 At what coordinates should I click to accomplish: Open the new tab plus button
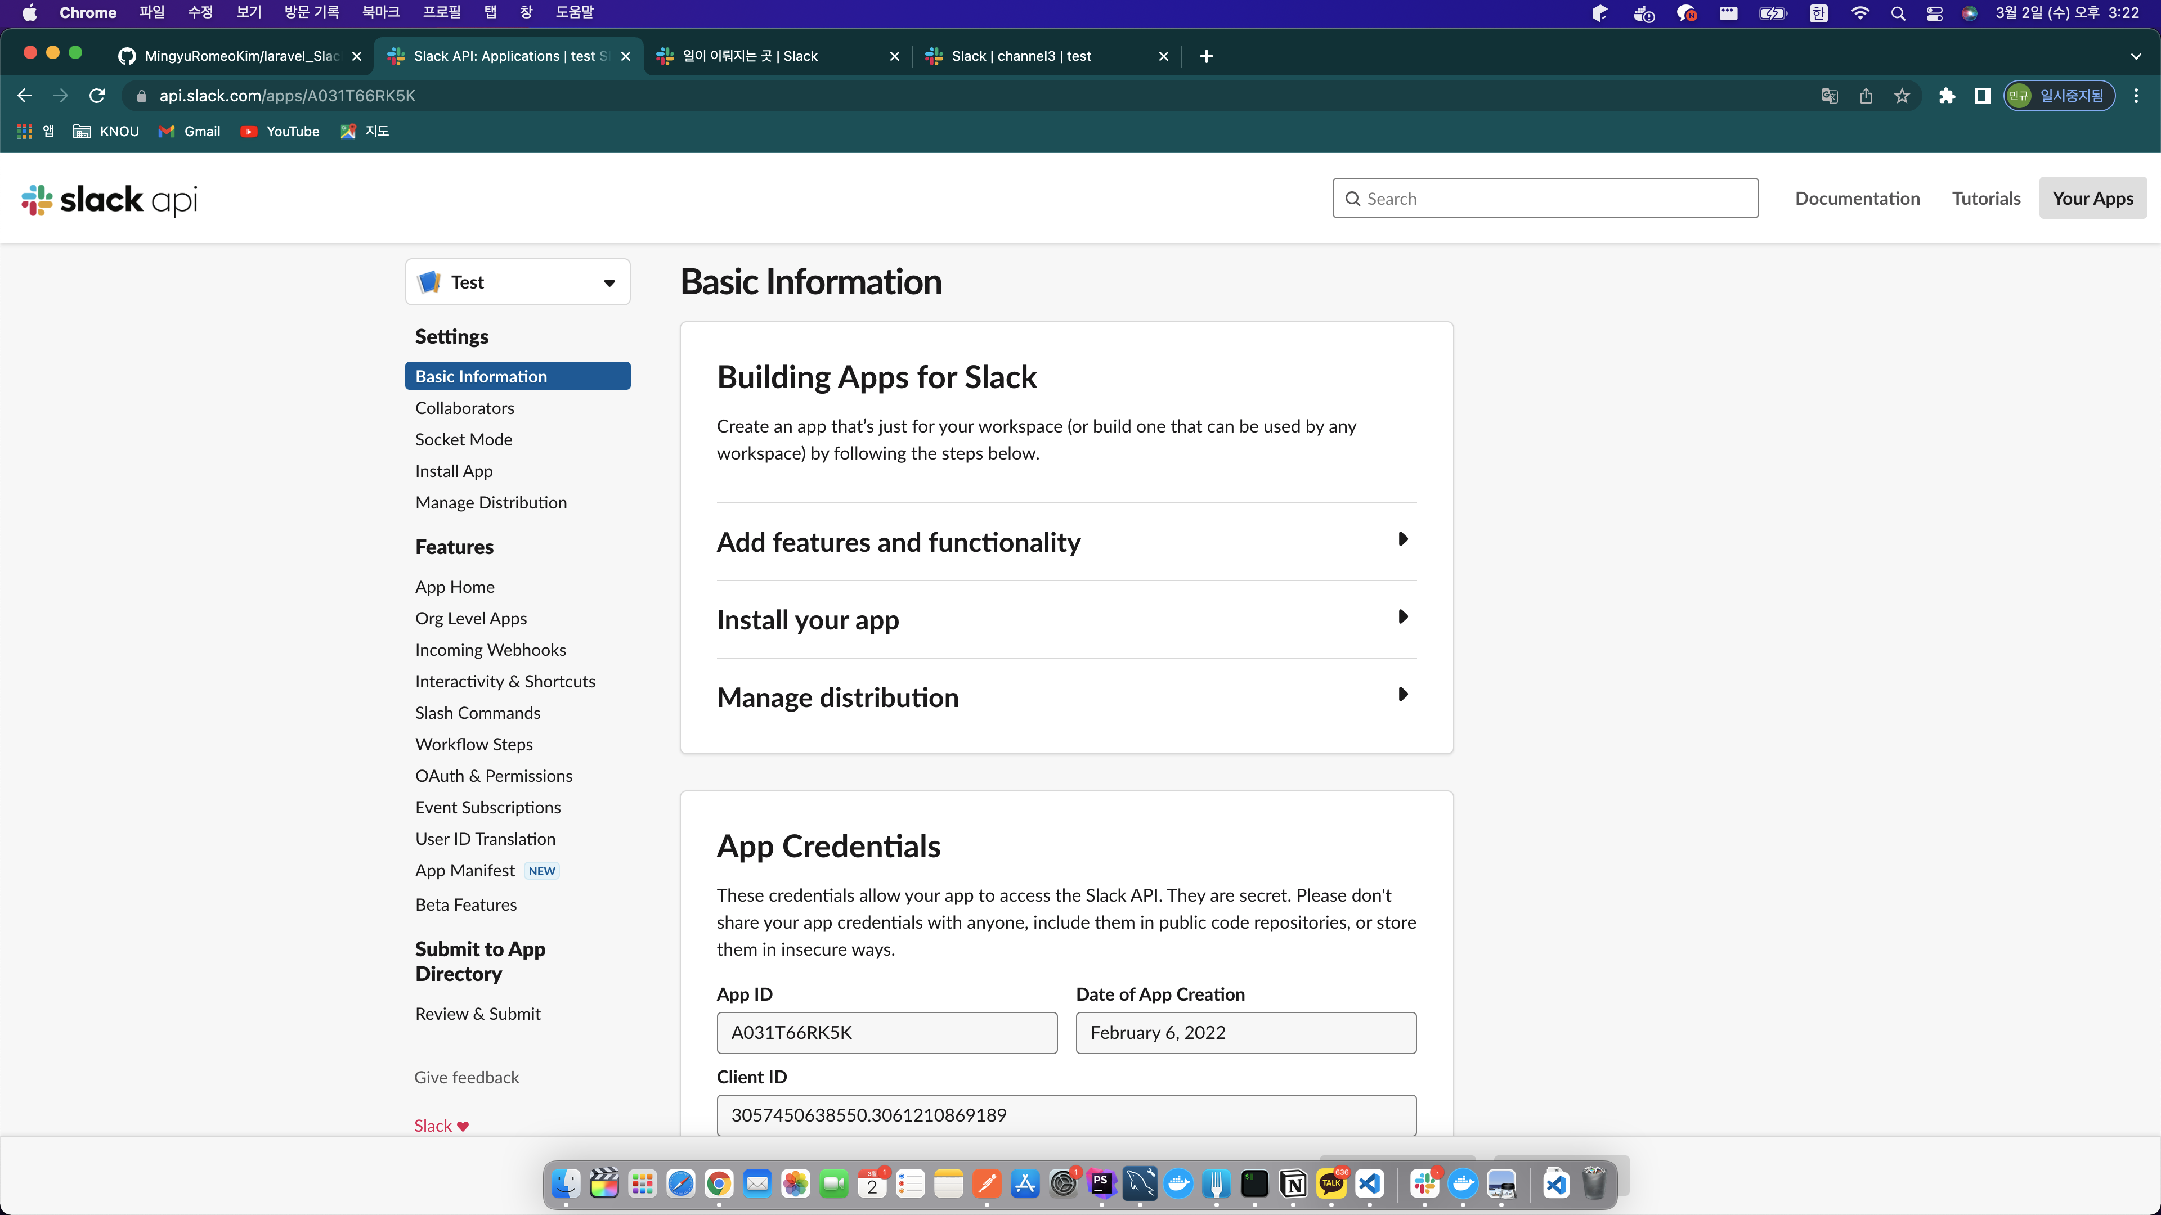pos(1207,56)
